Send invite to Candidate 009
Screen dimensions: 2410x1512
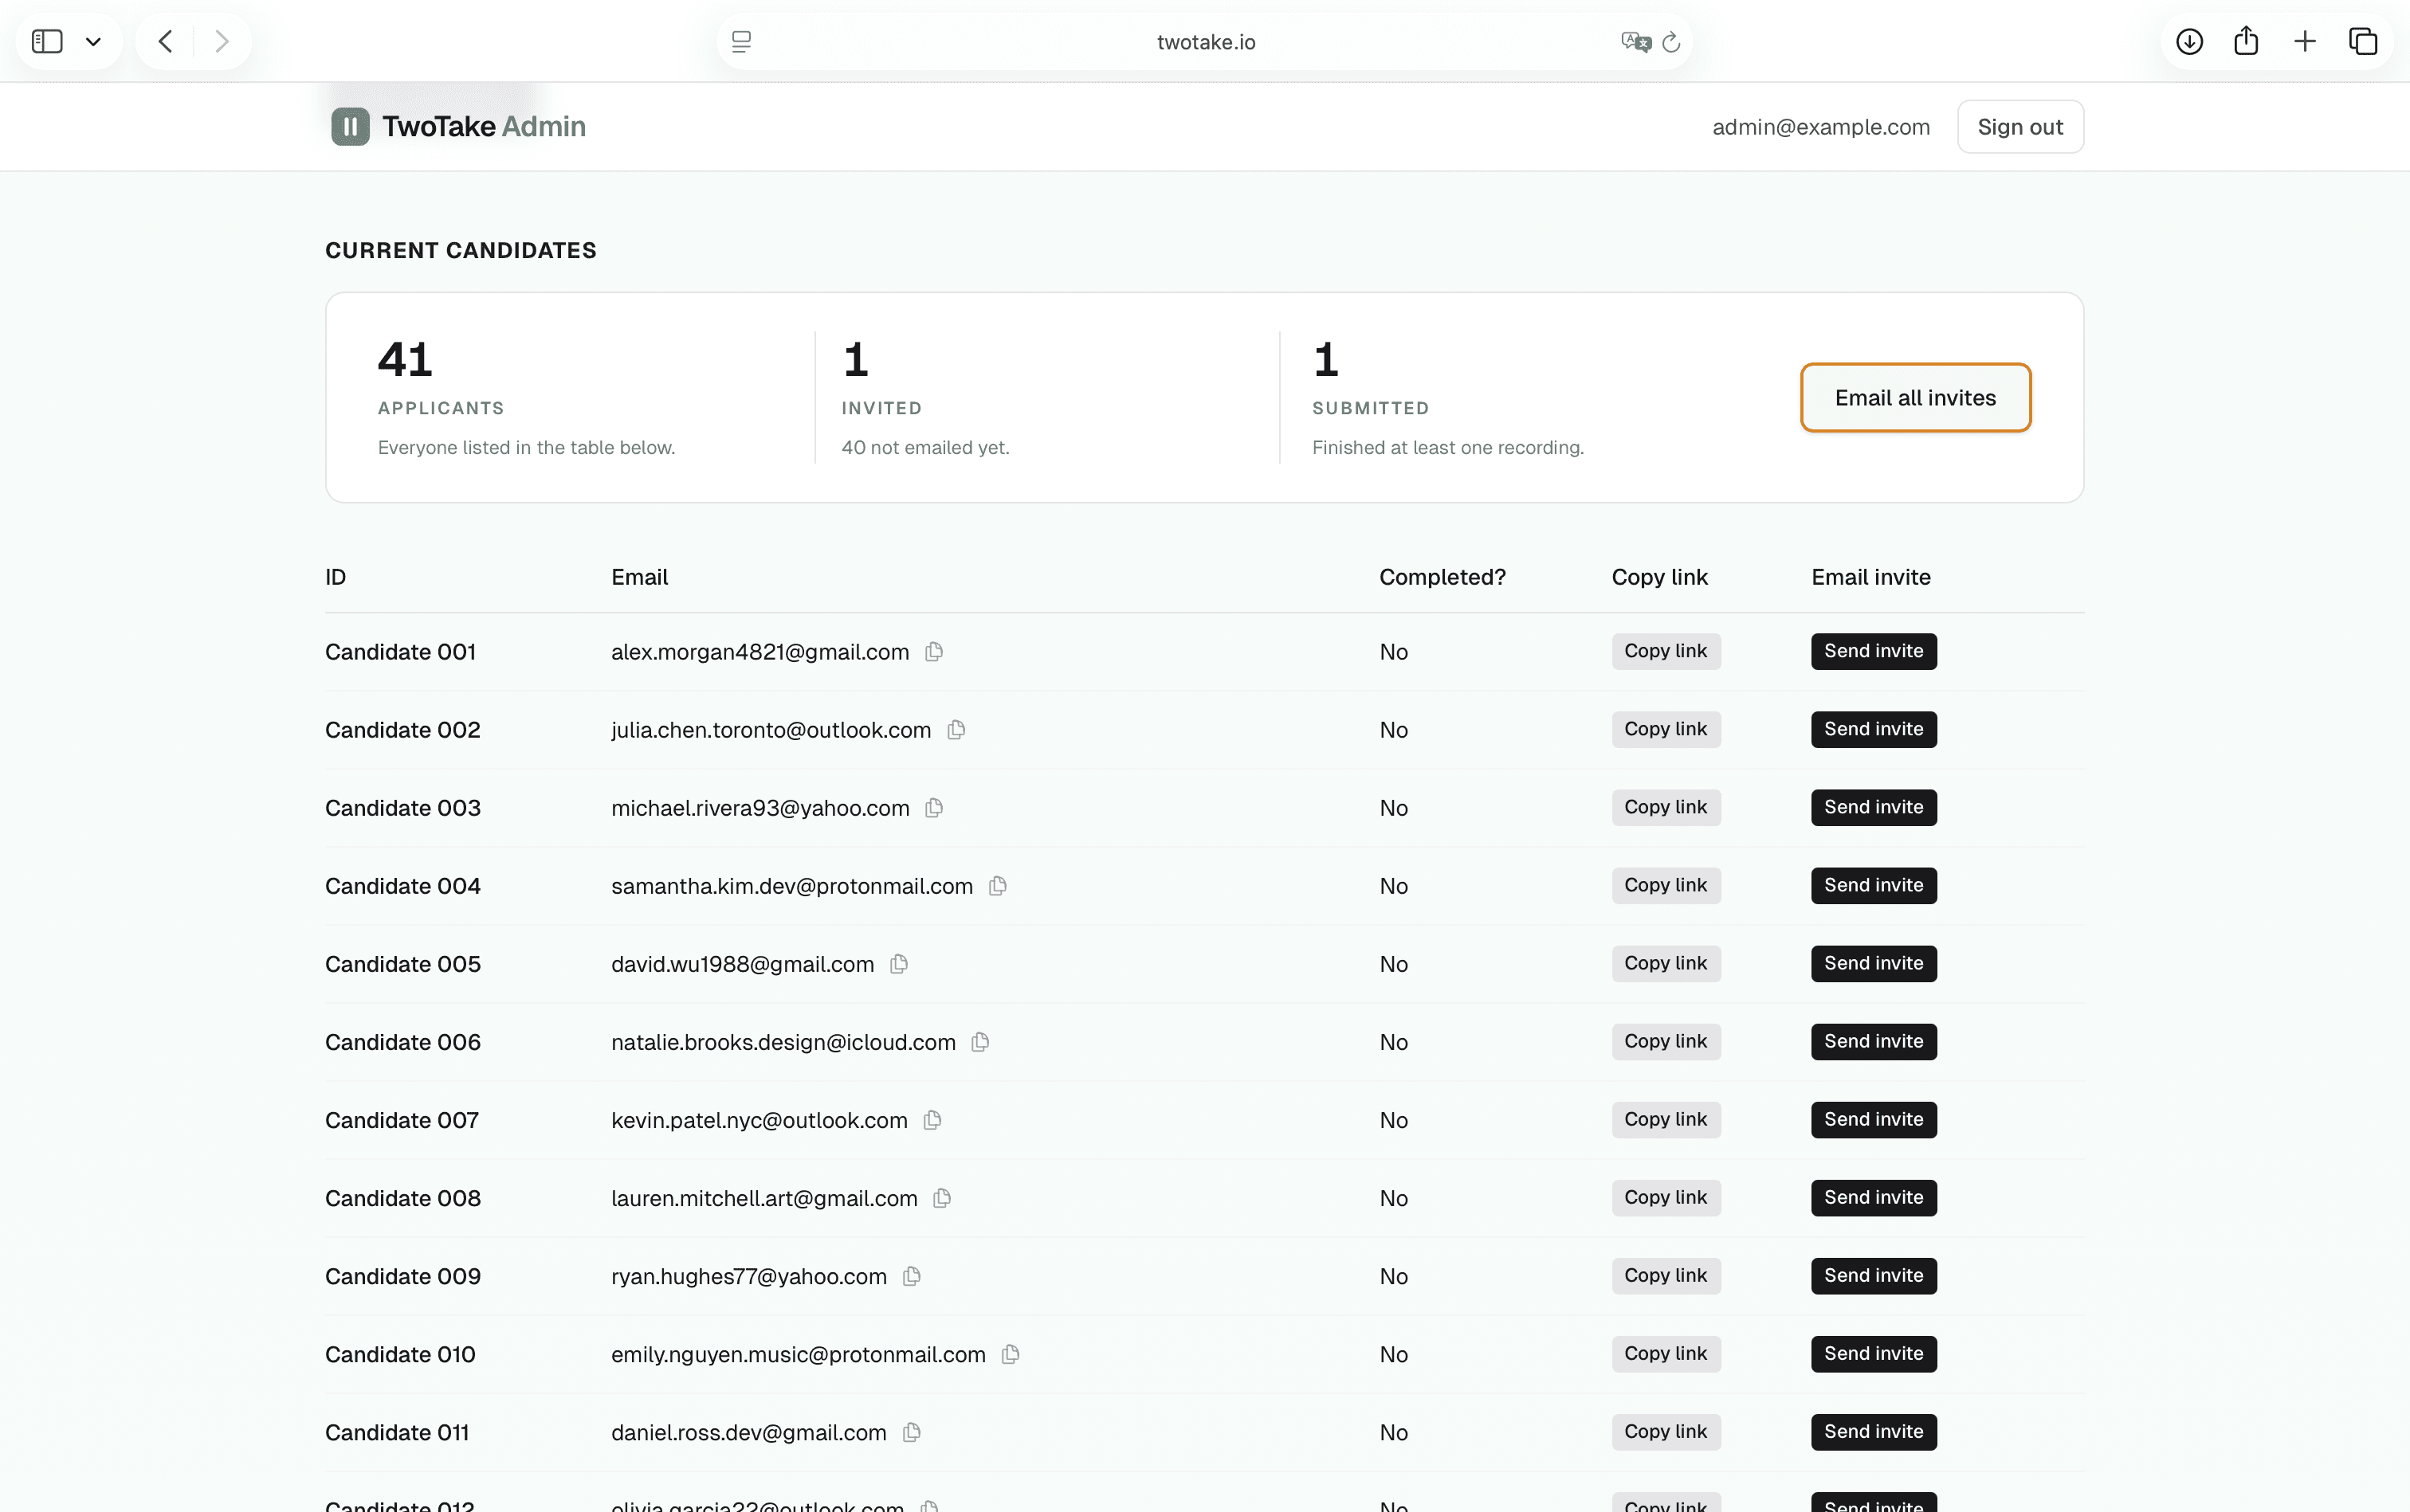[1874, 1275]
